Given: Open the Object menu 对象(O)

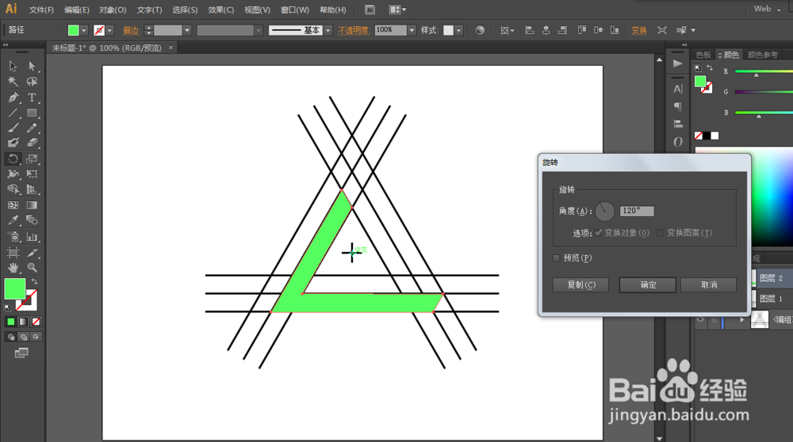Looking at the screenshot, I should point(113,10).
